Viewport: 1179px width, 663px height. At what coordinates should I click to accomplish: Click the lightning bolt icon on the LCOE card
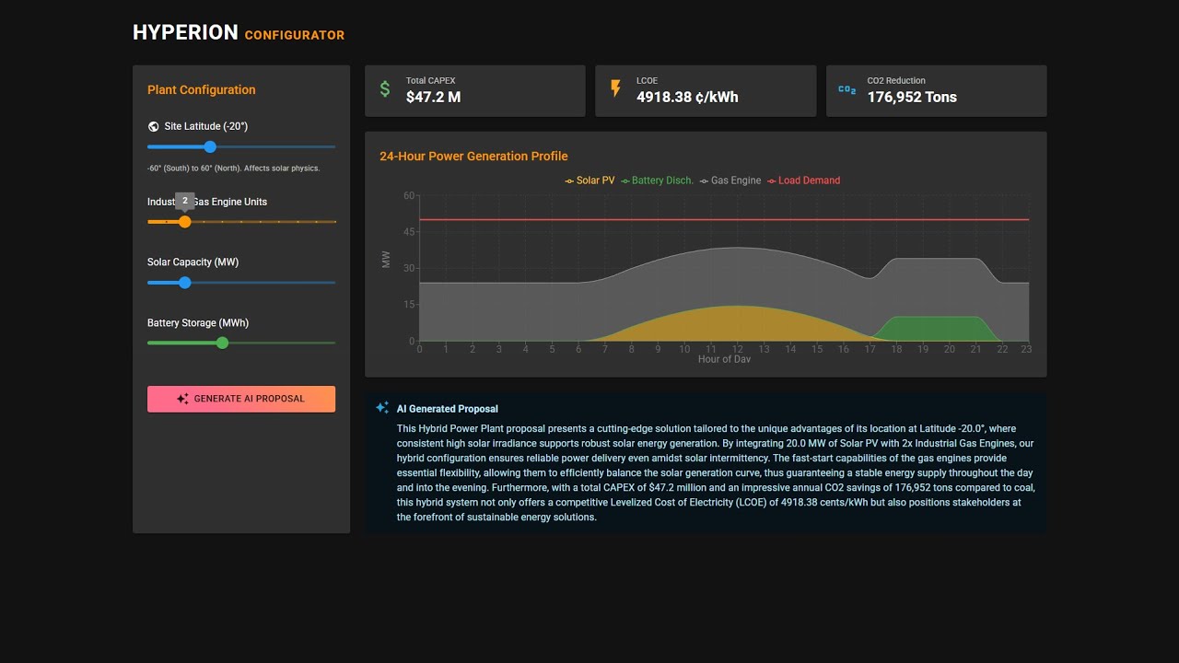click(x=615, y=89)
